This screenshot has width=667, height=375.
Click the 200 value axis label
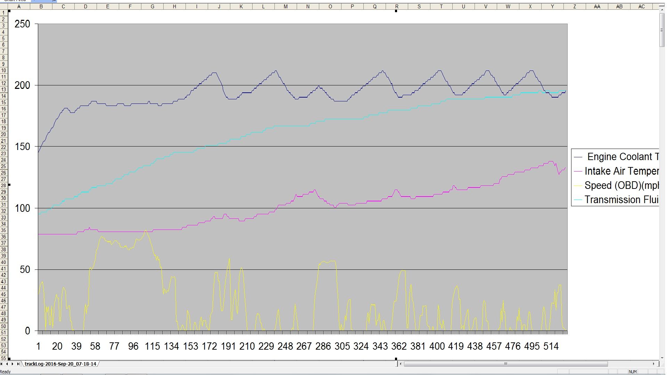pos(22,85)
